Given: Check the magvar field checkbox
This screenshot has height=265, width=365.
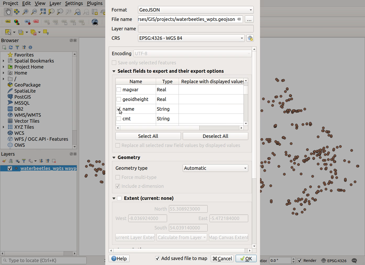Looking at the screenshot, I should click(x=119, y=89).
